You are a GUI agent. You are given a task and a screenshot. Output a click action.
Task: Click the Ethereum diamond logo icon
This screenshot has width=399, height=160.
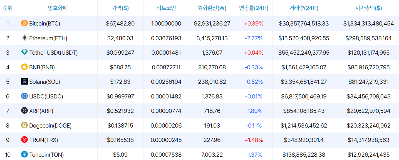coord(24,38)
